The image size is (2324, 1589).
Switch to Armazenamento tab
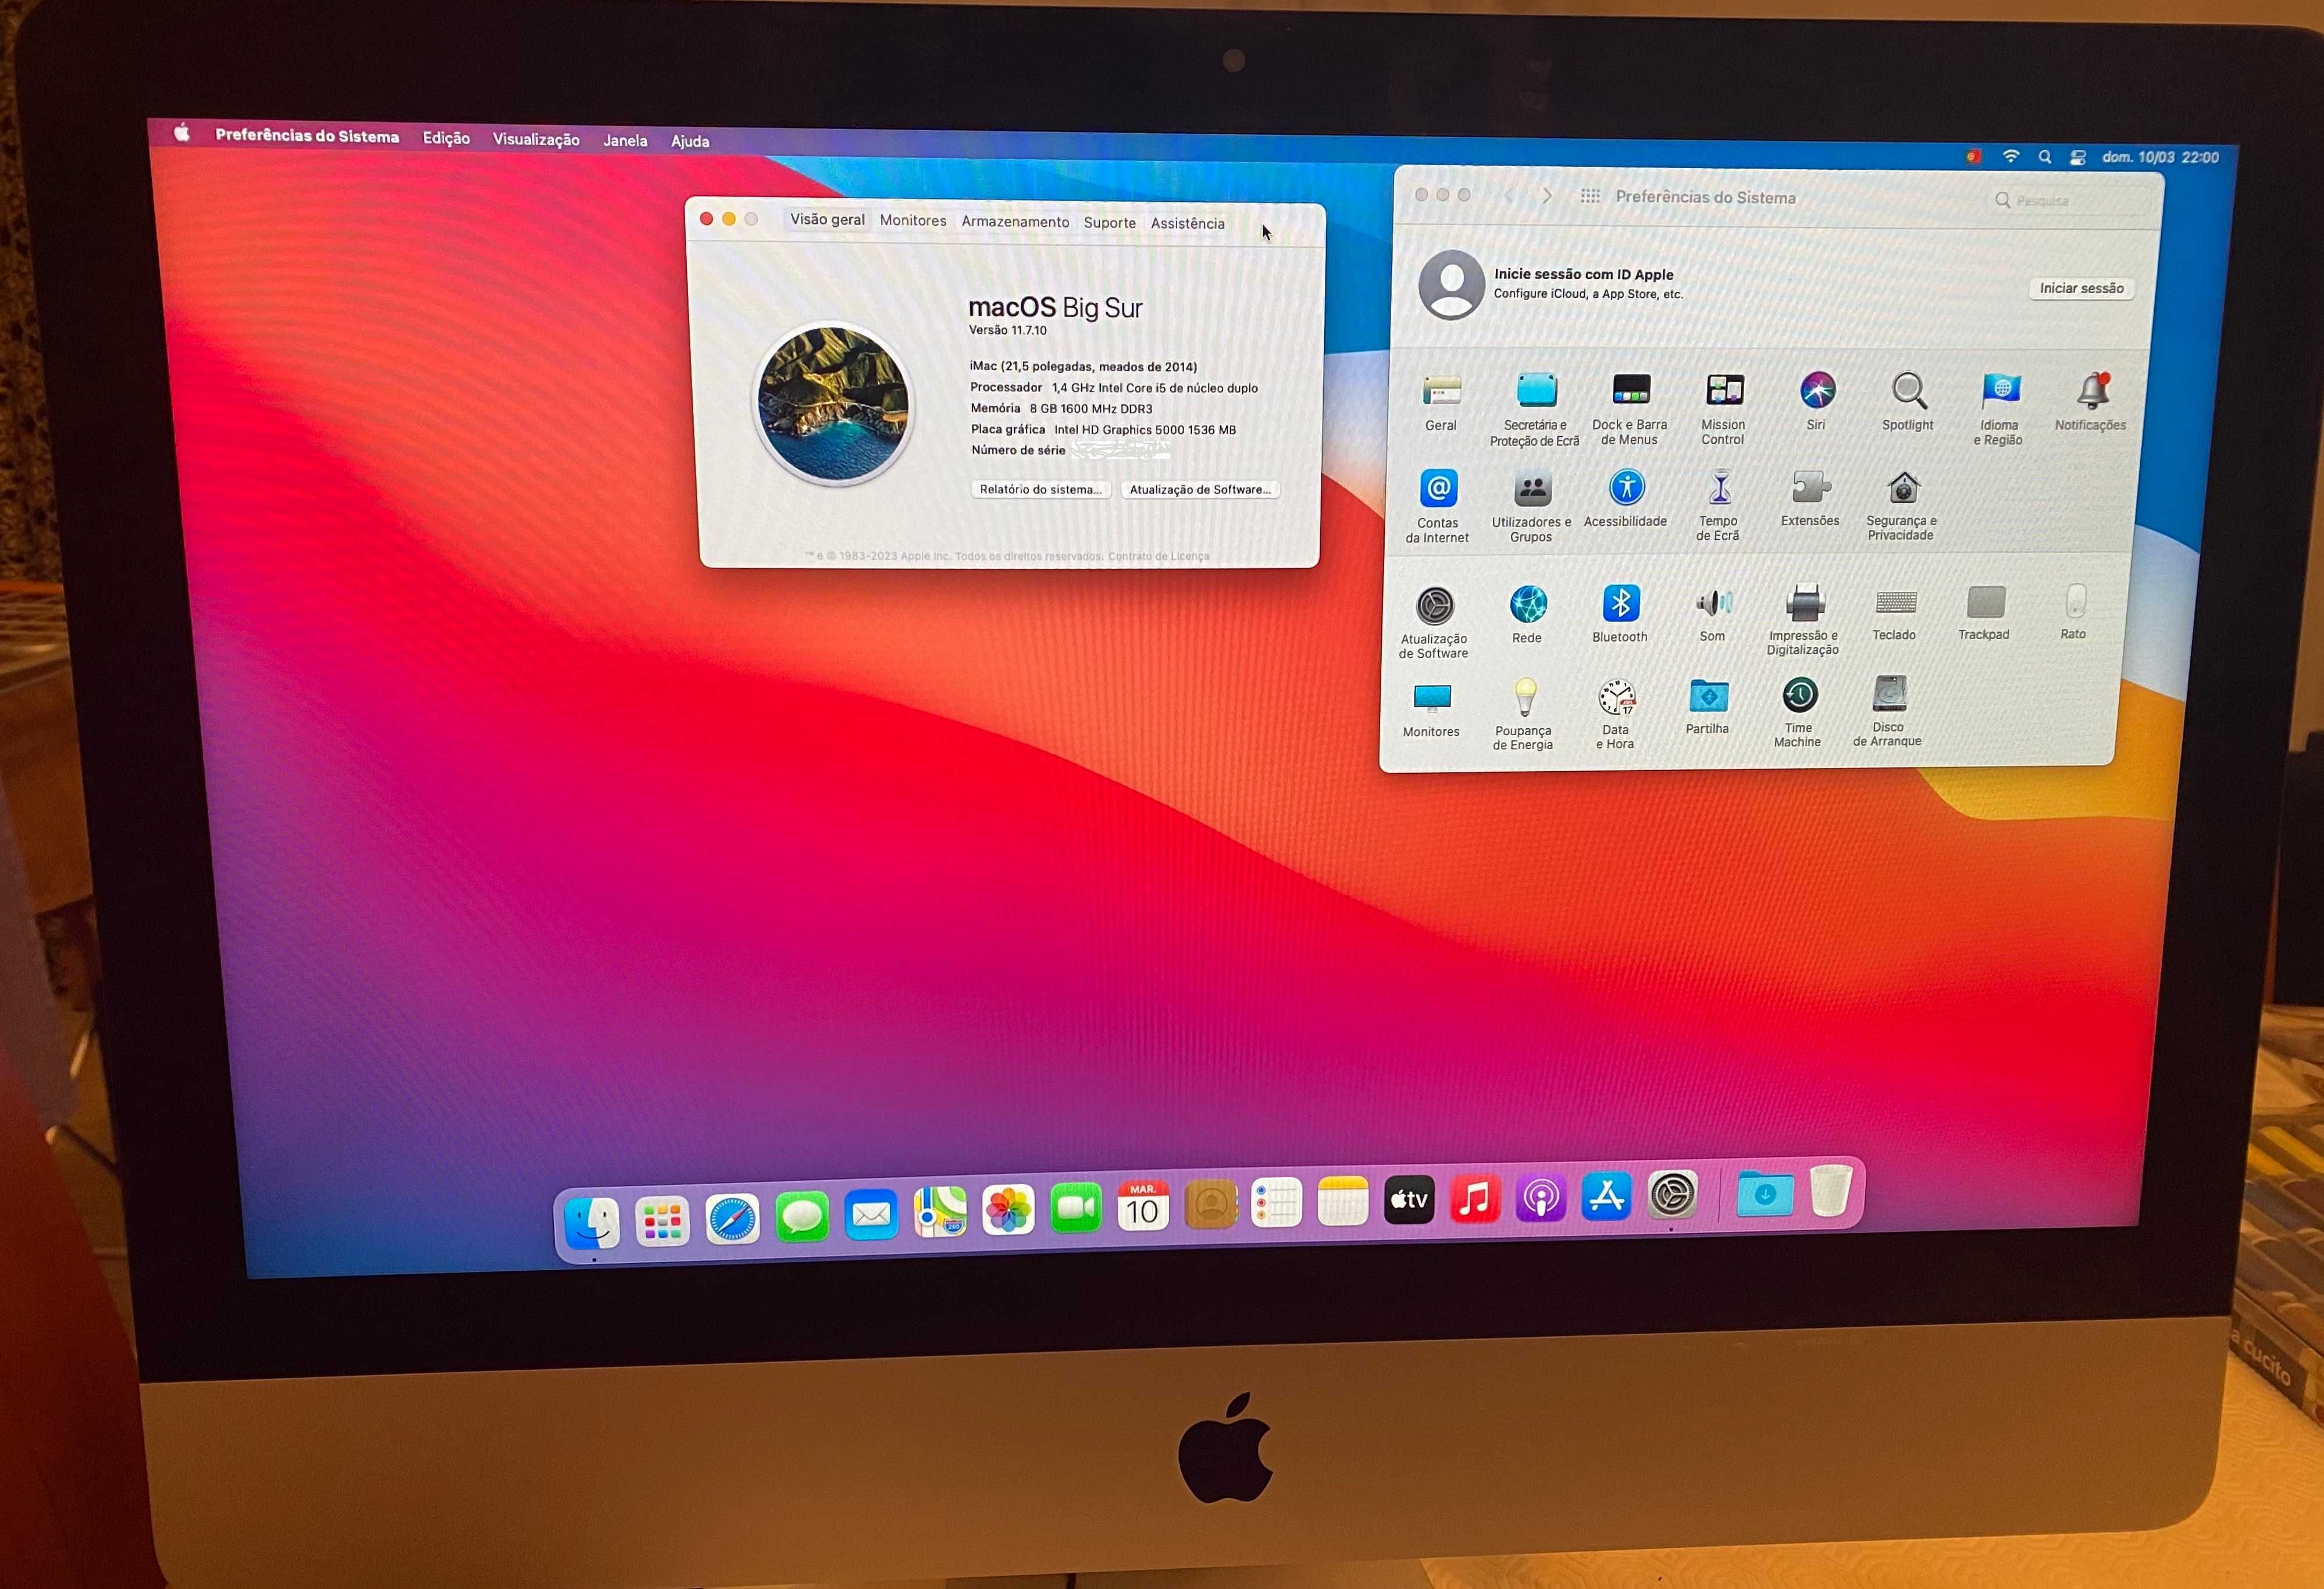1015,221
